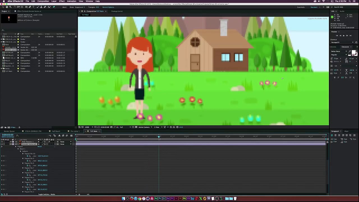The height and width of the screenshot is (202, 359).
Task: Select the Zoom tool in toolbar
Action: pyautogui.click(x=10, y=7)
